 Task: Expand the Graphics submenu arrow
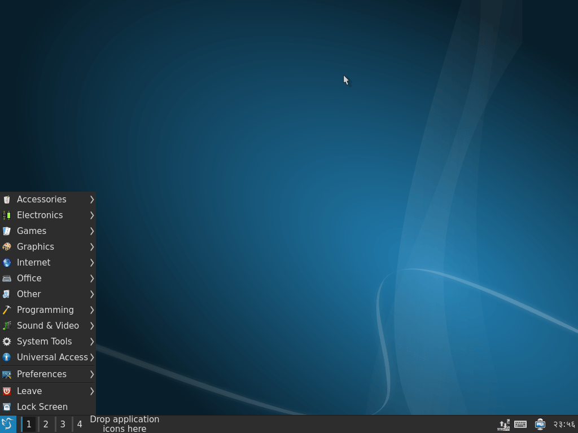tap(92, 247)
